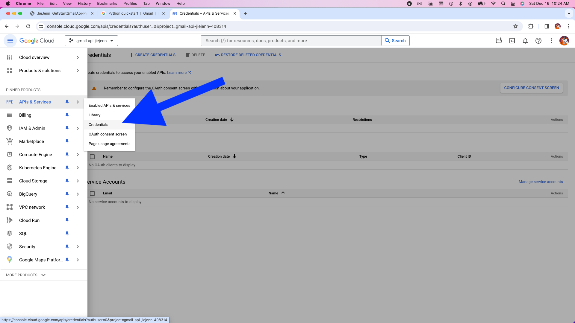Select OAuth consent screen menu item
Screen dimensions: 575x323
click(x=109, y=134)
